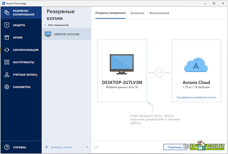
Task: Click 'Зашифровать резервную копию' link
Action: point(196,97)
